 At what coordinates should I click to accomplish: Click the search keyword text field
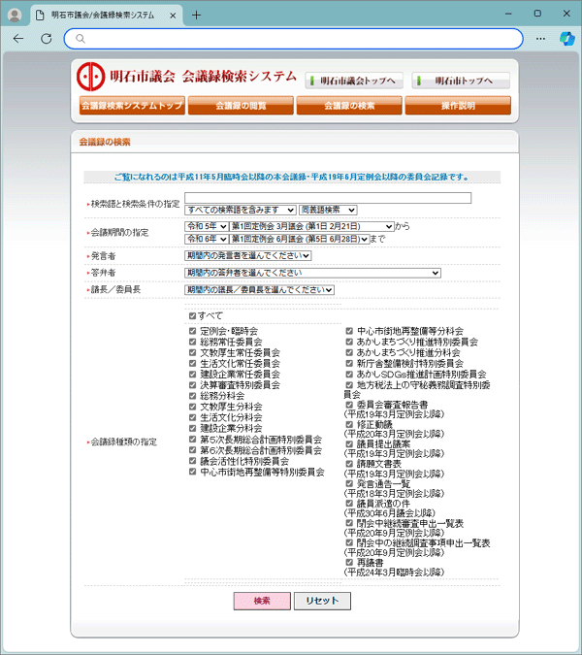(x=328, y=198)
